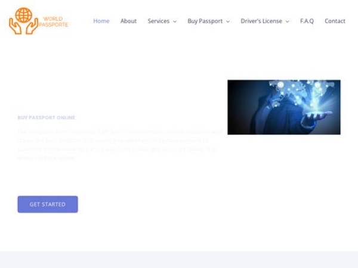Open the F.A.Q page
The width and height of the screenshot is (358, 268).
(307, 21)
